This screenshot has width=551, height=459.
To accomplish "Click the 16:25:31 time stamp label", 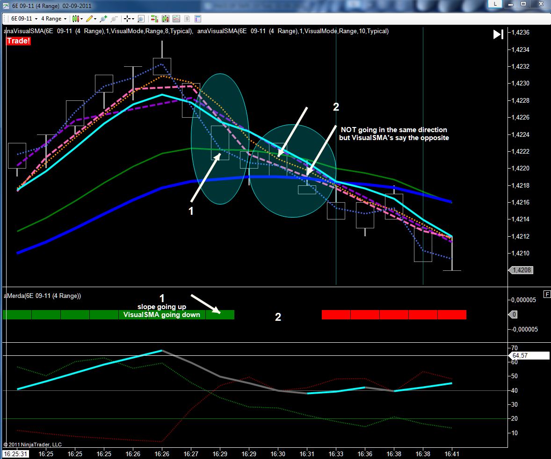I will (15, 454).
